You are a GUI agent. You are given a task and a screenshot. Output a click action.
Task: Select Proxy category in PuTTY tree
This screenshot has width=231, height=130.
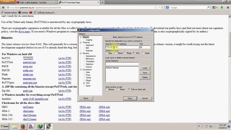pos(88,75)
